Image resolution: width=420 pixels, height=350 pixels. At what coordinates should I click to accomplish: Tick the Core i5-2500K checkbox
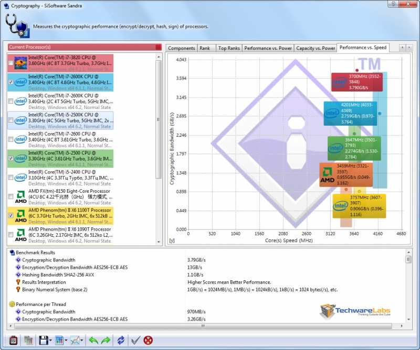(10, 121)
